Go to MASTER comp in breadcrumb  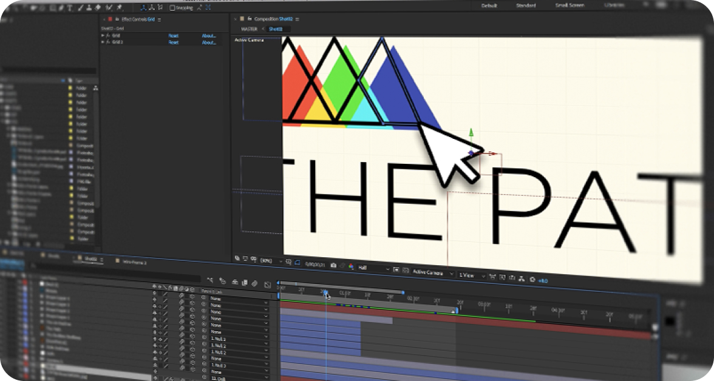coord(249,29)
